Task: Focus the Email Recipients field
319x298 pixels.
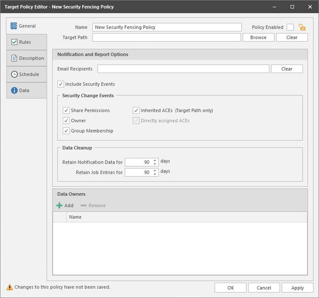Action: [183, 69]
